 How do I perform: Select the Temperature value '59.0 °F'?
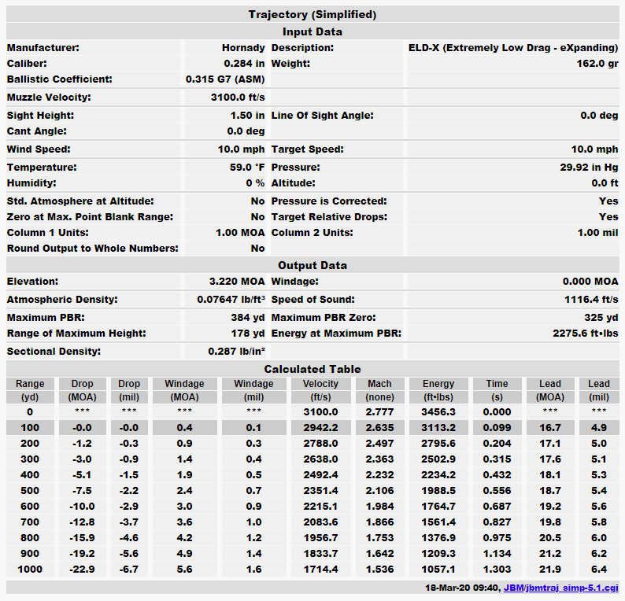click(x=247, y=168)
